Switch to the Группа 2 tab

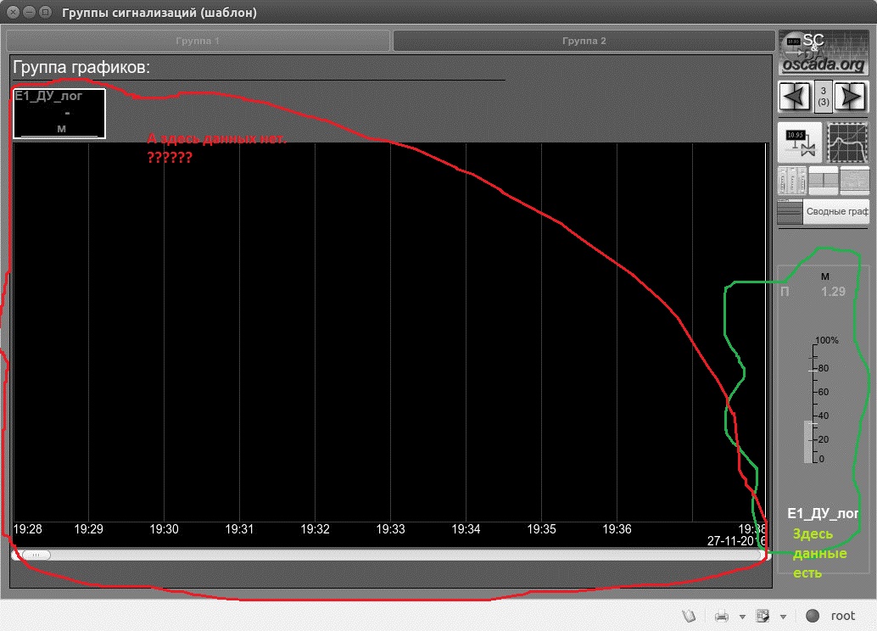584,41
